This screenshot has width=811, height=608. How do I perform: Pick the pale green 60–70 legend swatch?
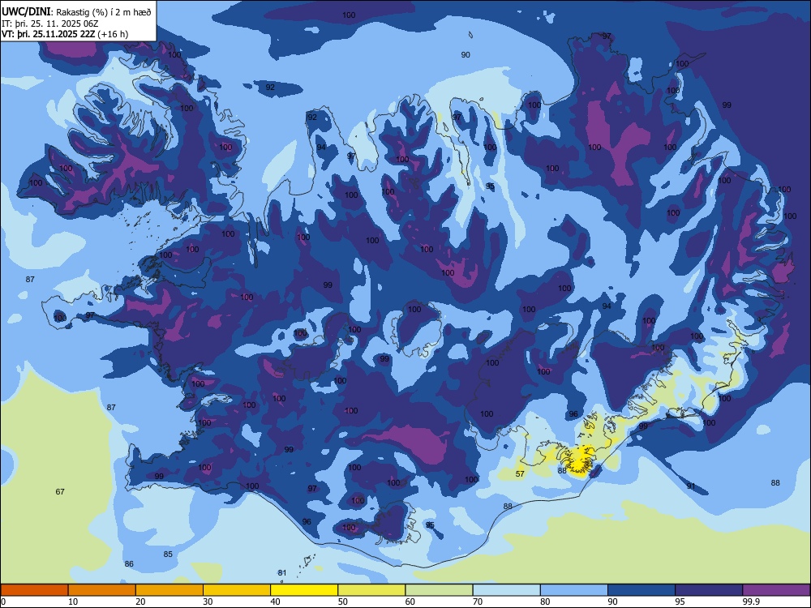(439, 590)
